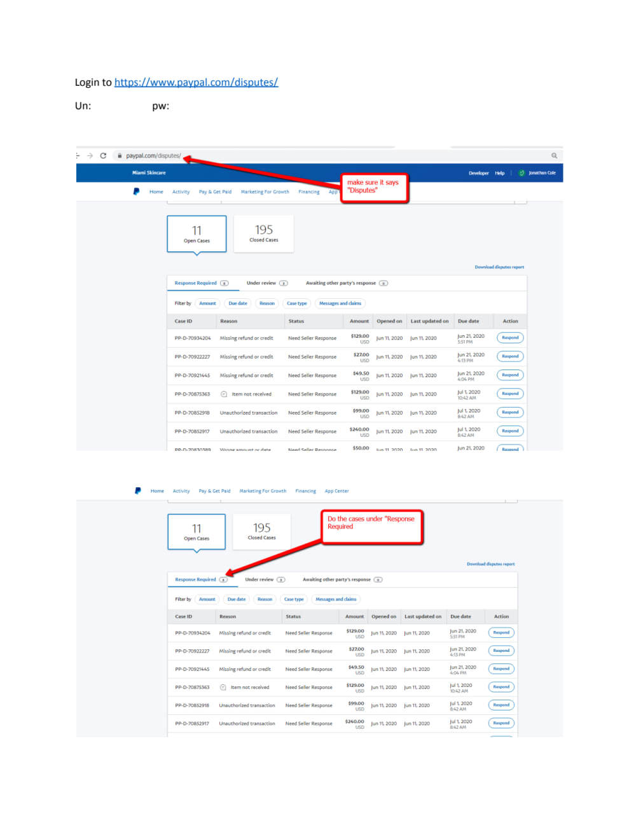This screenshot has width=636, height=823.
Task: Click the browser back arrow
Action: (x=77, y=155)
